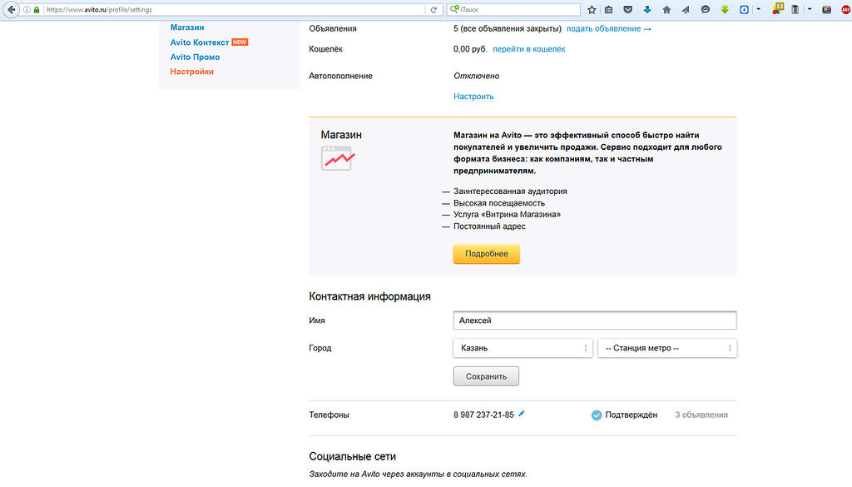
Task: Follow the подать объявление link
Action: coord(608,29)
